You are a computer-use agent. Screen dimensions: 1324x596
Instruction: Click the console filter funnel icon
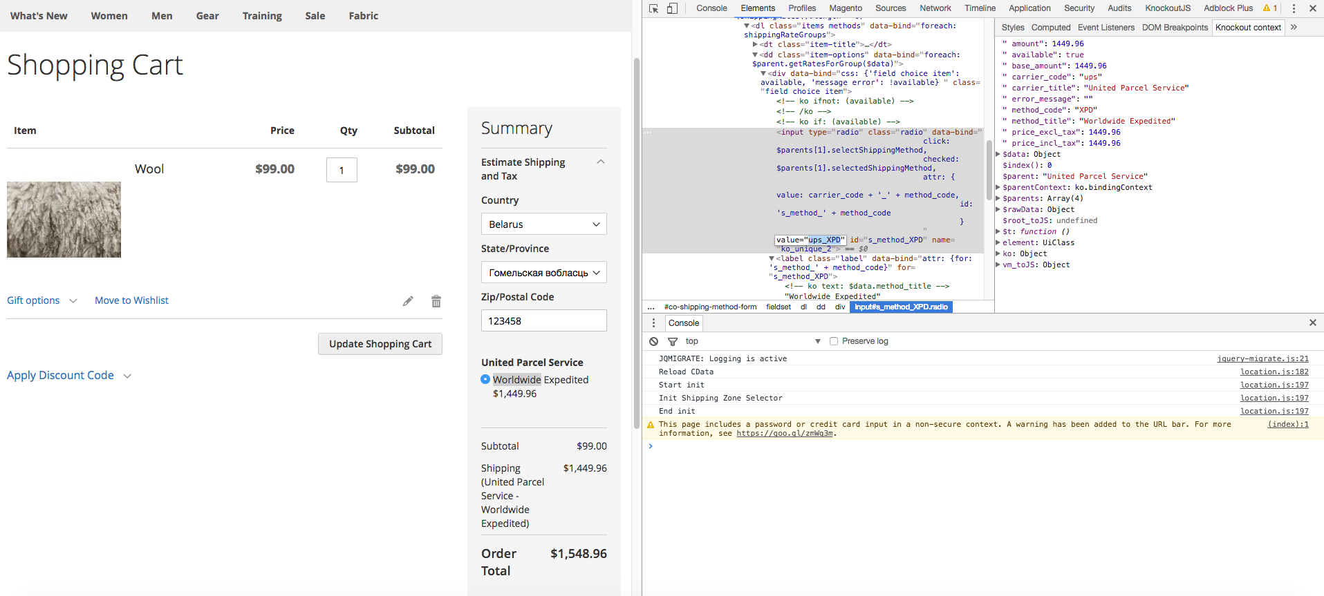pos(672,341)
